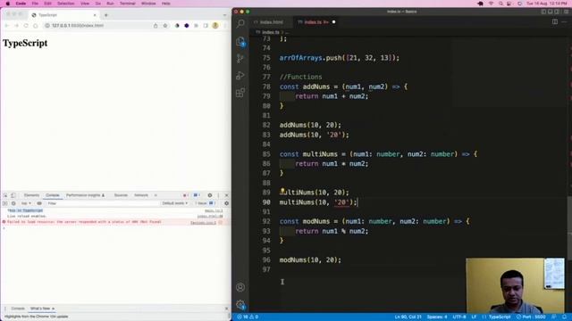Open the Default levels dropdown
The image size is (572, 321).
coord(175,203)
